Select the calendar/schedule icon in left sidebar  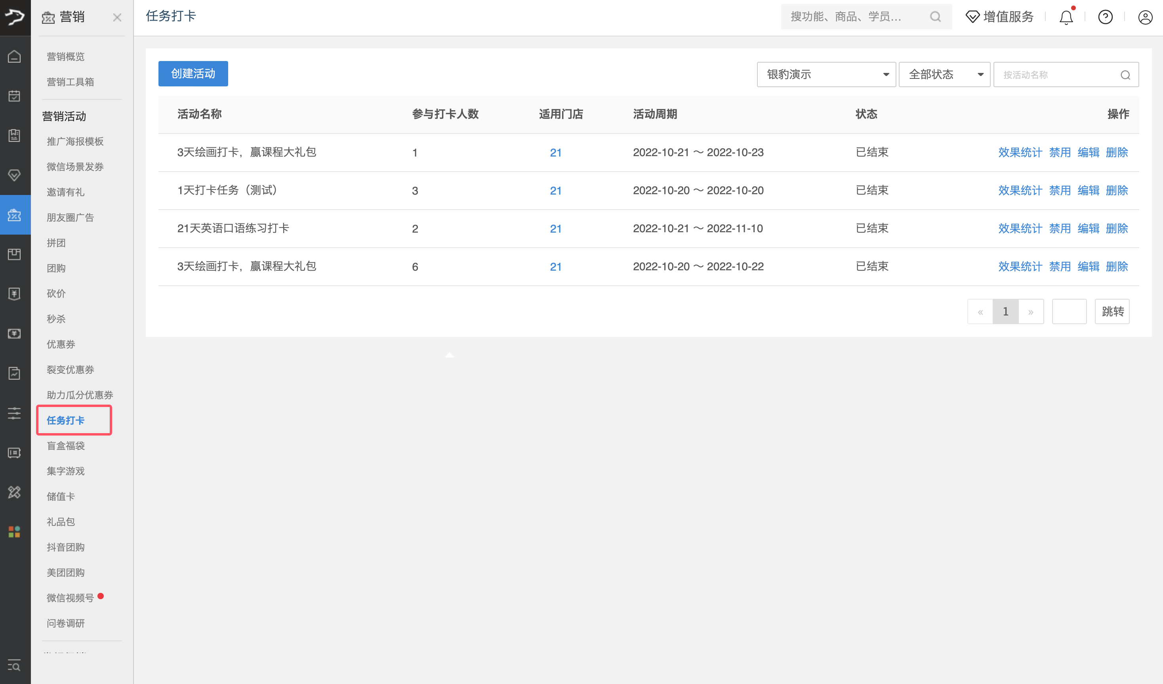click(x=15, y=96)
